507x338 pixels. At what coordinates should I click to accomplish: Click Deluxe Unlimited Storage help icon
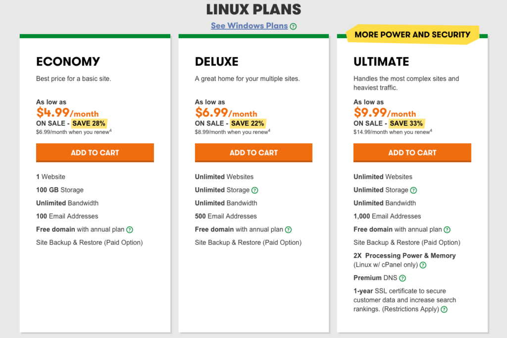pyautogui.click(x=255, y=190)
